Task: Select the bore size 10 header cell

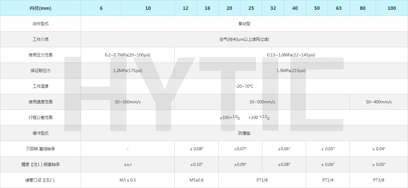Action: (x=148, y=8)
